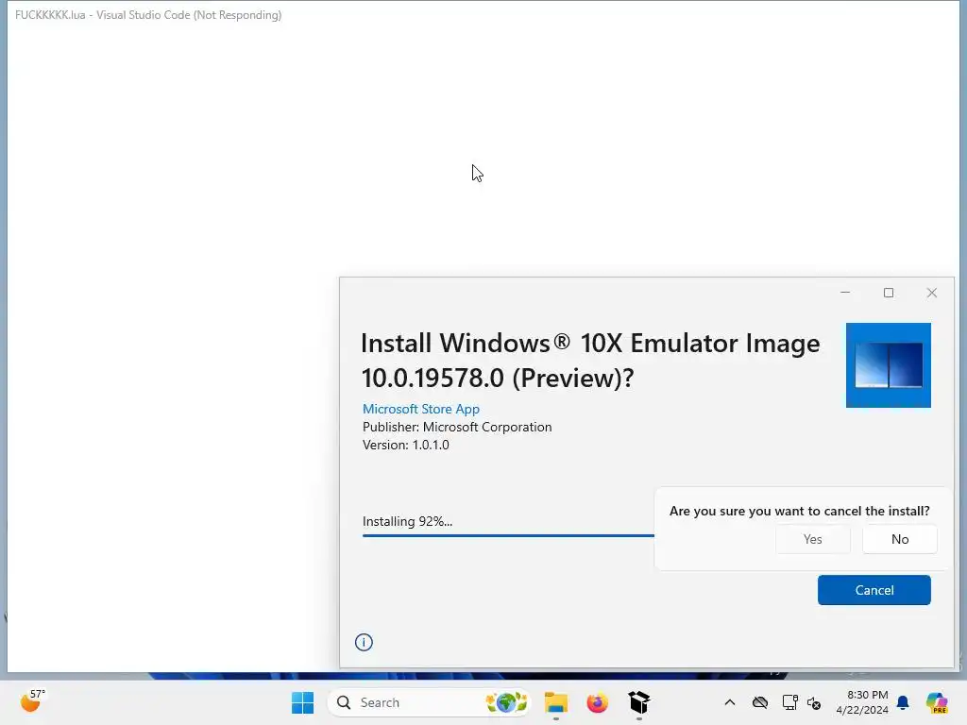
Task: Confirm cancel by clicking Yes
Action: point(813,539)
